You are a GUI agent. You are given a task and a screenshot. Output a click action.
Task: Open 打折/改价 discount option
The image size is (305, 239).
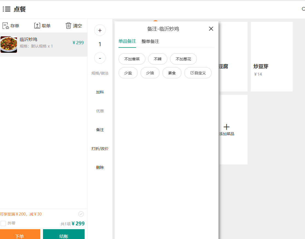click(100, 149)
